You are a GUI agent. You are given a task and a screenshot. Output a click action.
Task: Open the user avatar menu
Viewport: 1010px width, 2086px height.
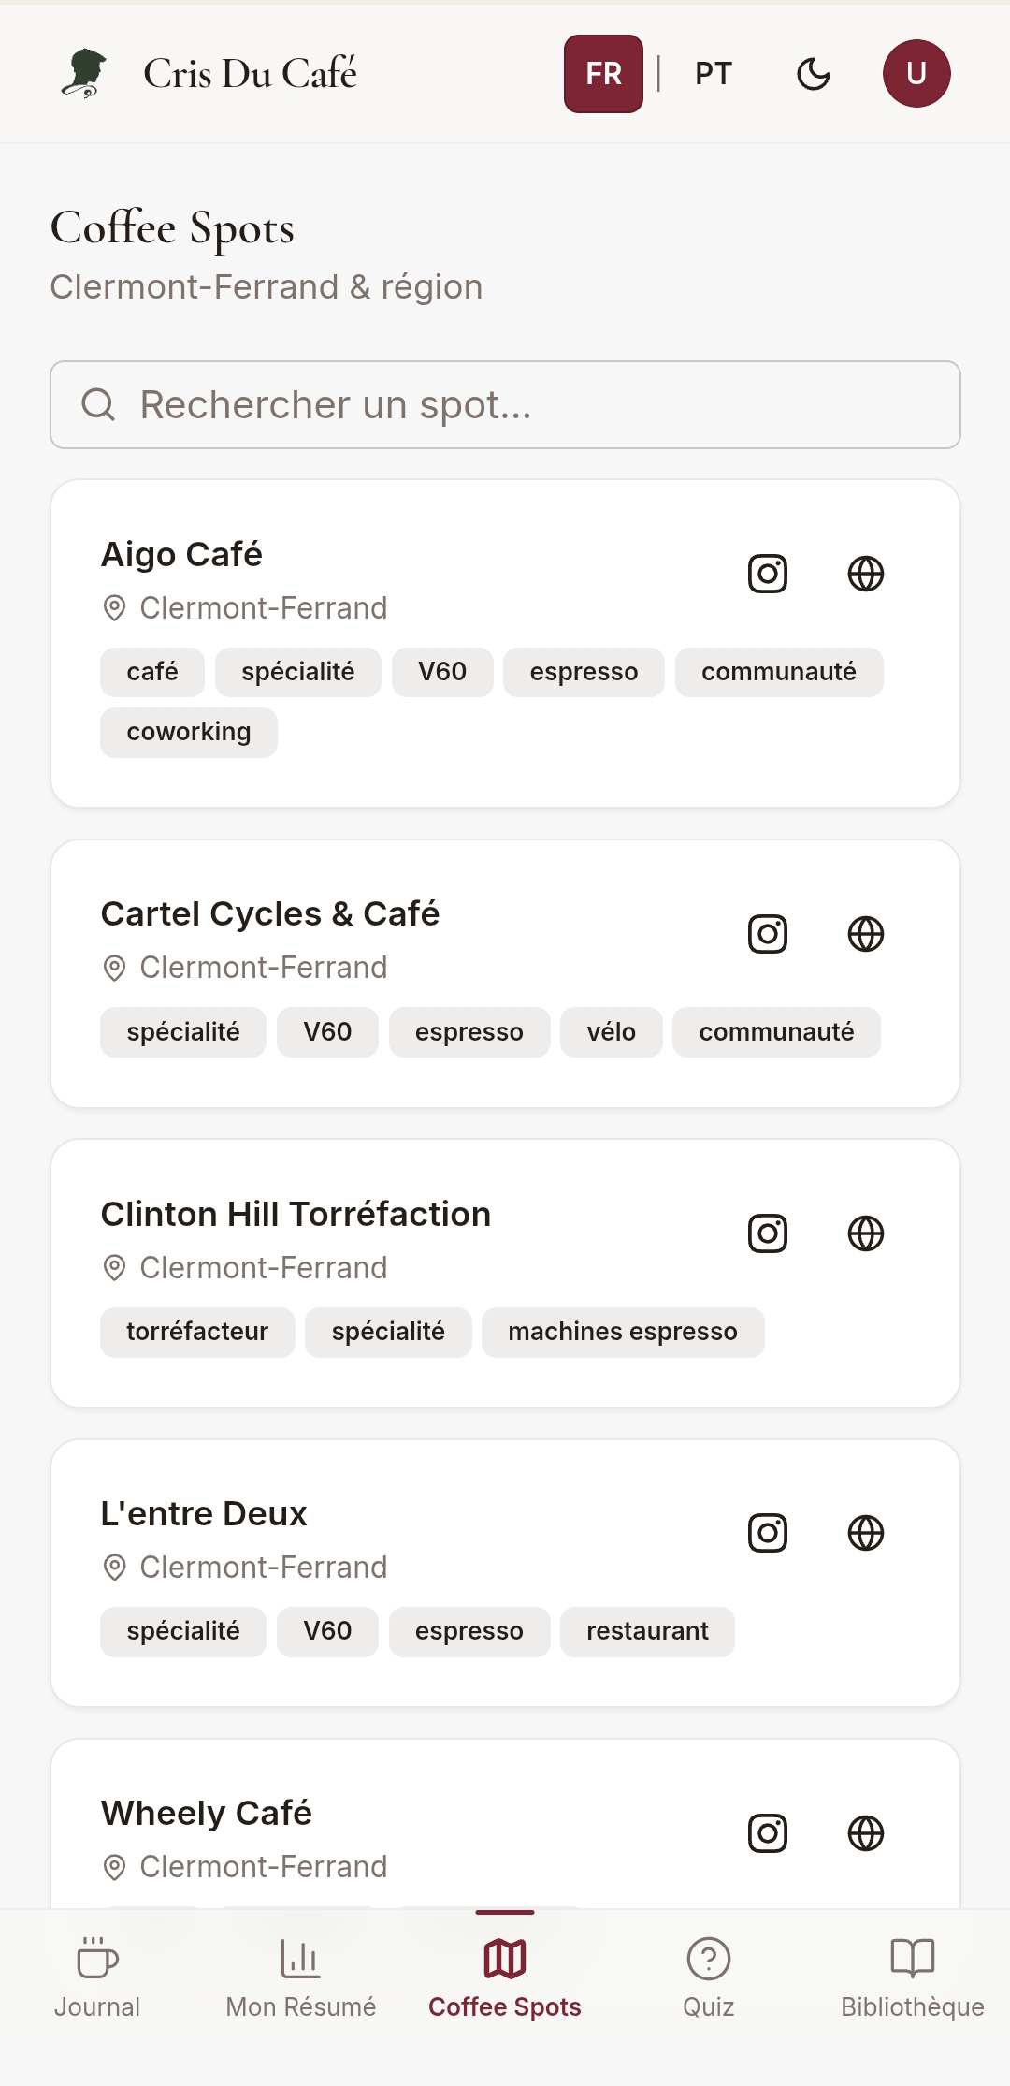(916, 74)
